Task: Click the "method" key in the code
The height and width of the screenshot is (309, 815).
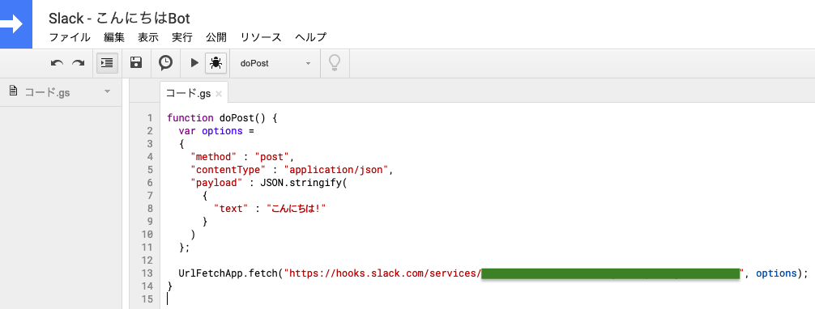Action: point(214,157)
